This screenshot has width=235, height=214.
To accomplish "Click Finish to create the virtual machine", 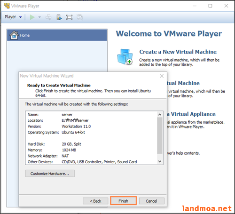I will pos(123,201).
